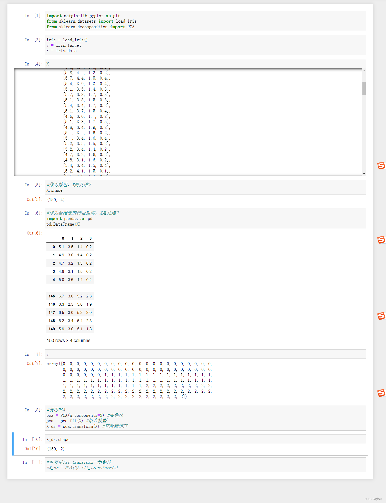
Task: Click value 3.6 in DataFrame row 4
Action: (71, 280)
